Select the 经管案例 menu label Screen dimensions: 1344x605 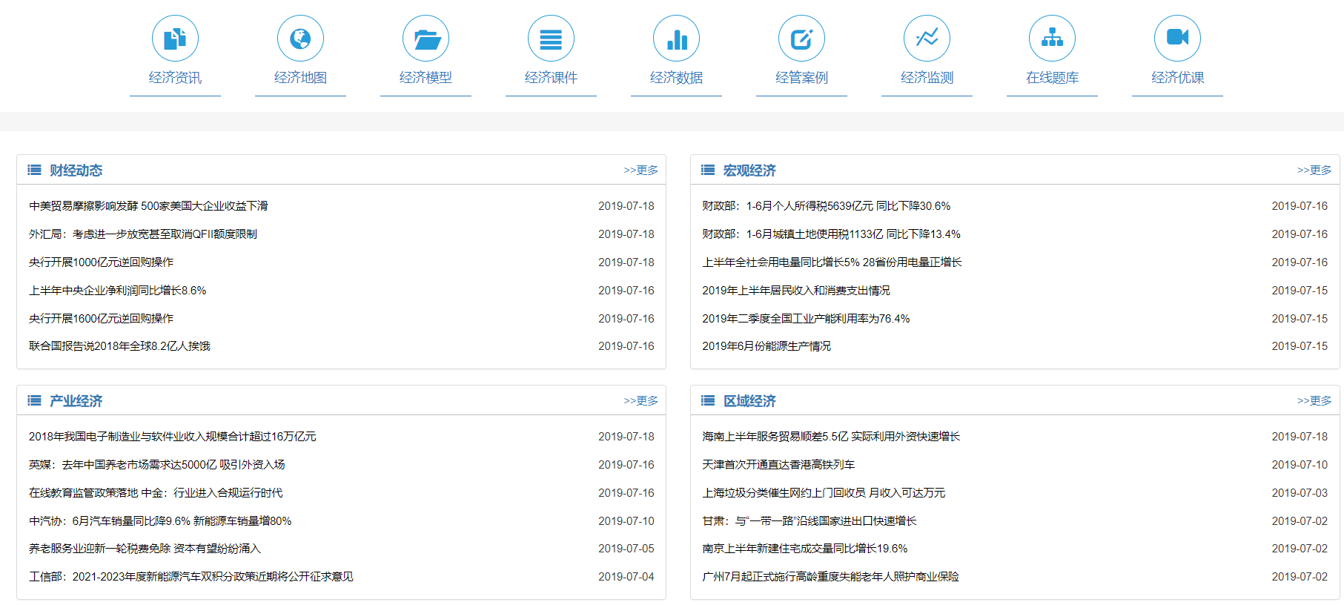point(801,78)
